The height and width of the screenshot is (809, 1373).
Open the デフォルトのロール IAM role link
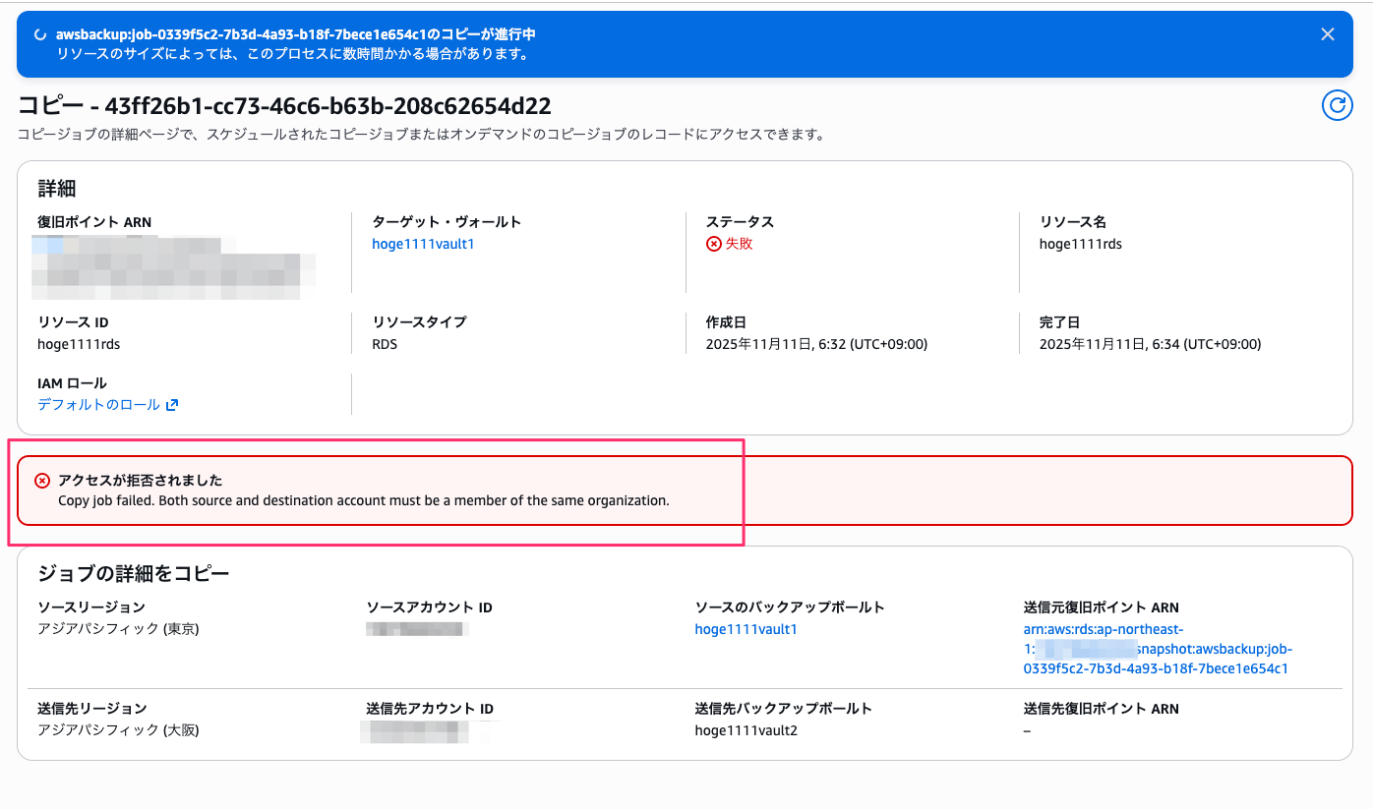(98, 405)
